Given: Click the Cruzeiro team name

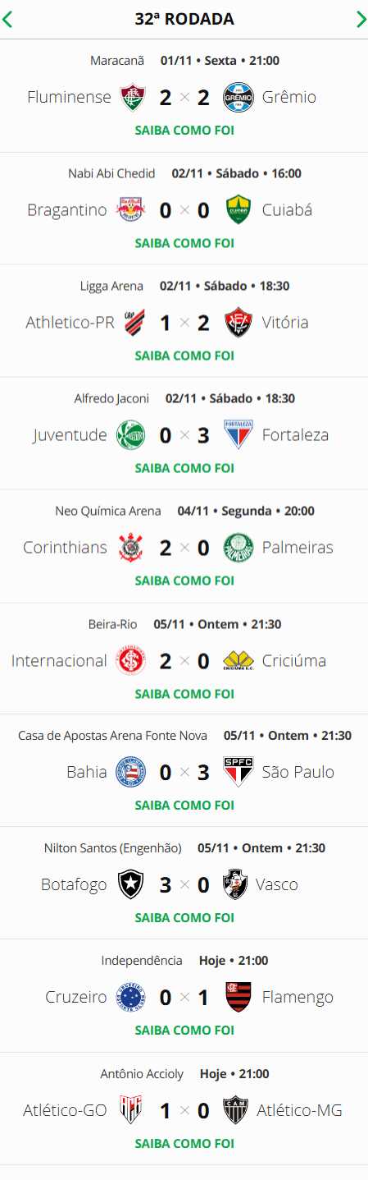Looking at the screenshot, I should [76, 998].
